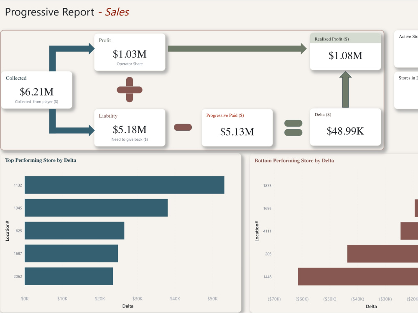418x313 pixels.
Task: Click the bottom-performing bar for location 4111
Action: point(409,231)
